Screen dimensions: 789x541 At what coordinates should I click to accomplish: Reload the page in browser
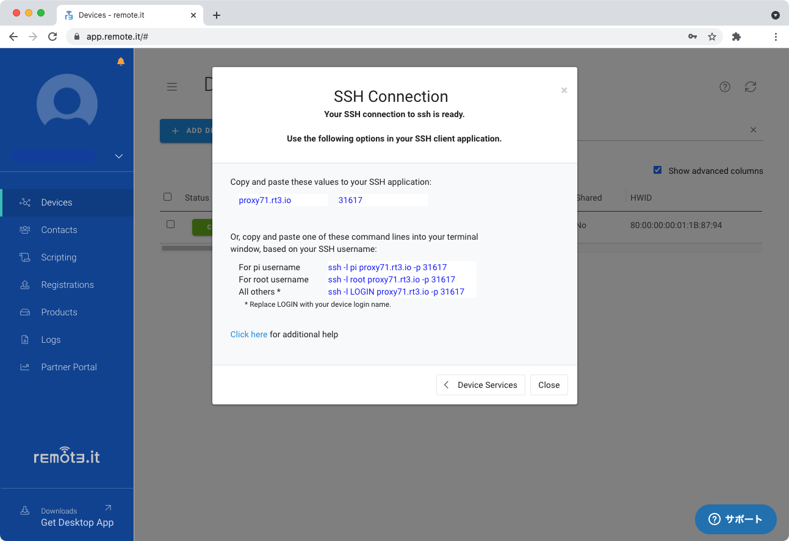52,37
